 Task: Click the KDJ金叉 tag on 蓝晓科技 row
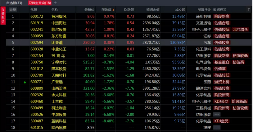pos(222,121)
